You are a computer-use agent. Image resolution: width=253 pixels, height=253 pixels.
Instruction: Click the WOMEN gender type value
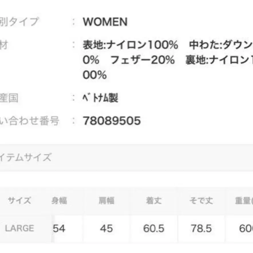point(105,22)
